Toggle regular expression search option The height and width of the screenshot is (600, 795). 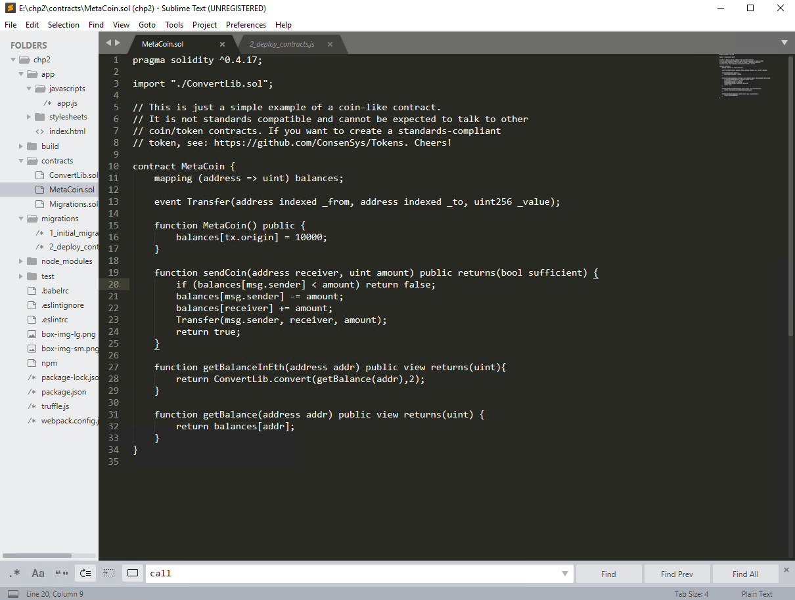point(14,573)
